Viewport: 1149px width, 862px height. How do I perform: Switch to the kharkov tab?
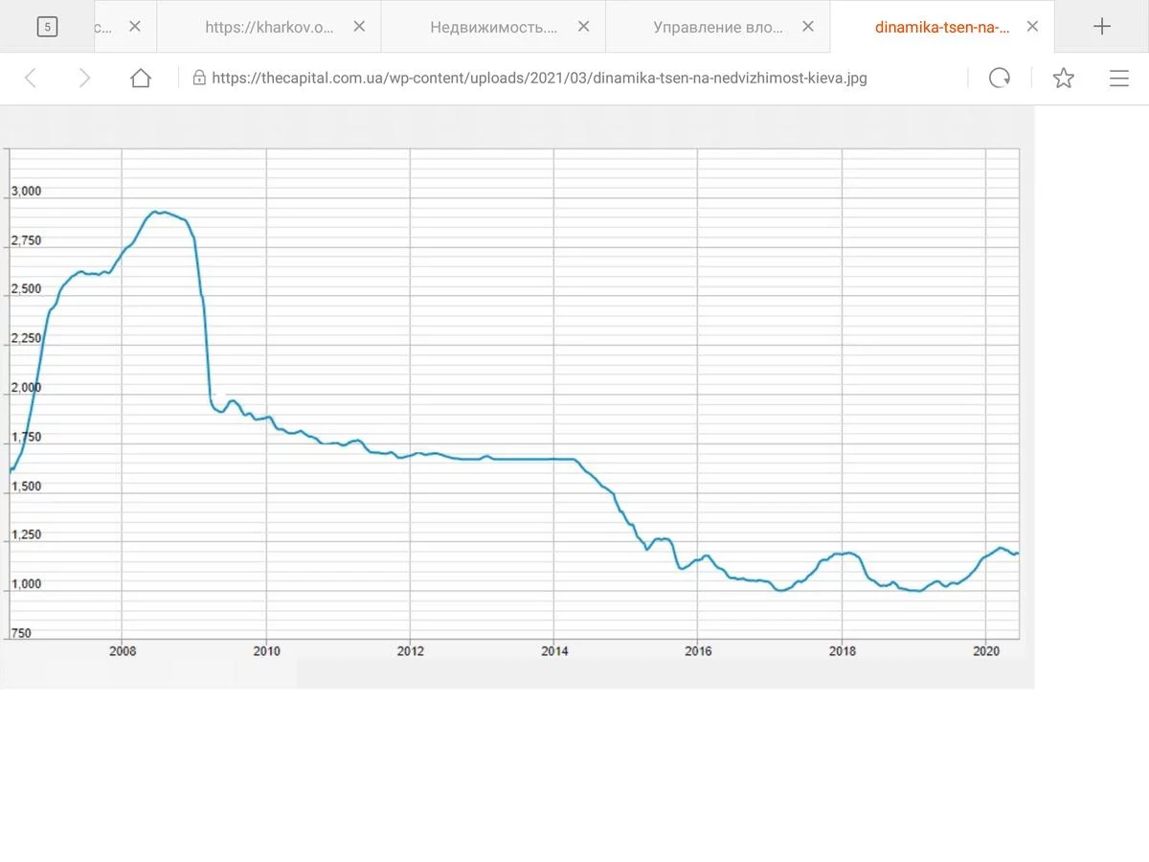click(x=269, y=28)
